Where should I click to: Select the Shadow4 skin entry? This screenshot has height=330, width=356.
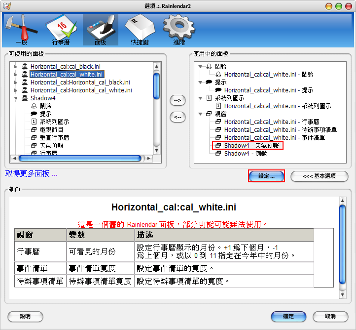tap(43, 98)
